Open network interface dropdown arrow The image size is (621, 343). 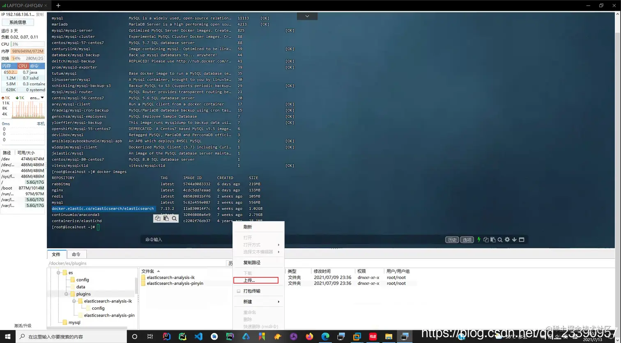[x=42, y=98]
